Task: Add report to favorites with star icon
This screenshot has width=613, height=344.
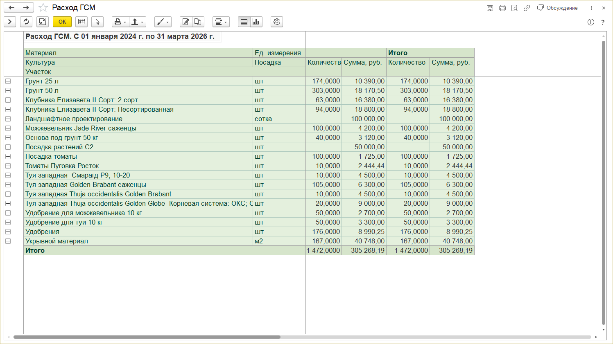Action: click(43, 8)
